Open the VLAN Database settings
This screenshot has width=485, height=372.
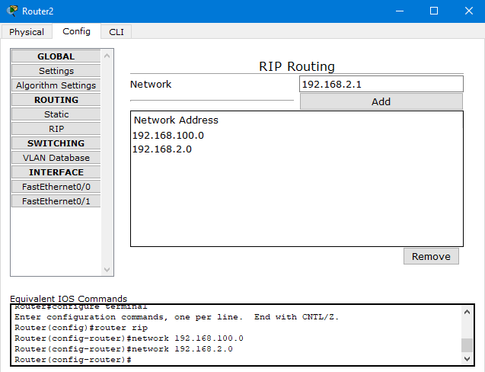56,158
